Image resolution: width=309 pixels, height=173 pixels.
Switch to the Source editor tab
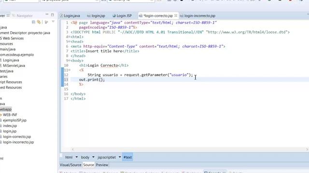tap(88, 165)
